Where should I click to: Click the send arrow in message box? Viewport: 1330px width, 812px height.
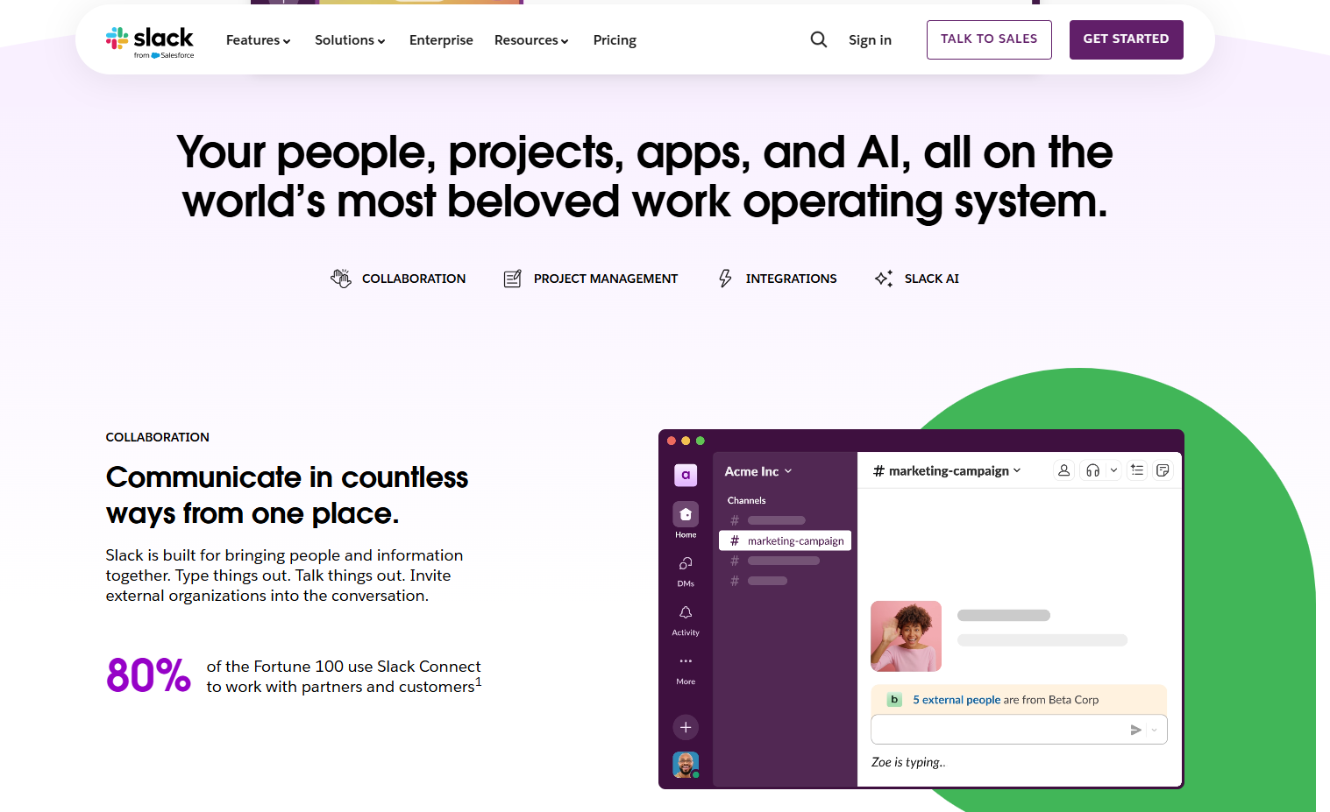point(1136,730)
